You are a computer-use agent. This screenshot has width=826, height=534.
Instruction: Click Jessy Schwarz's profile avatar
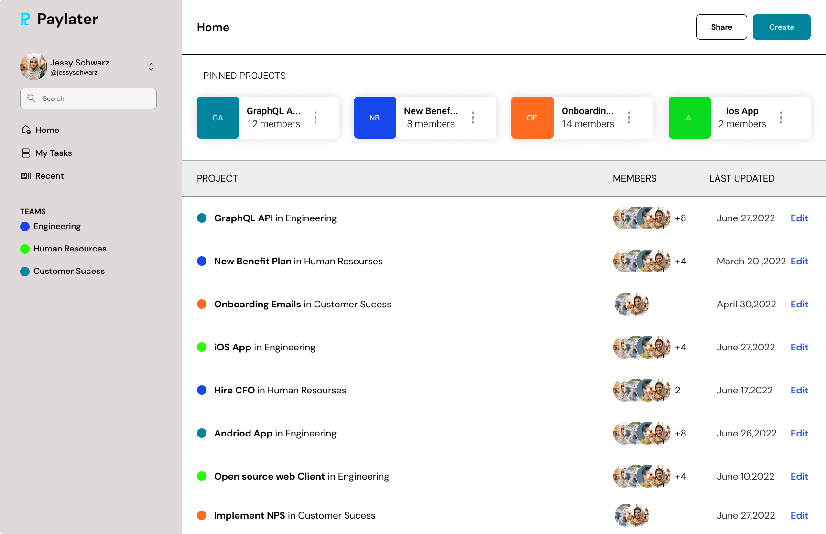point(33,66)
